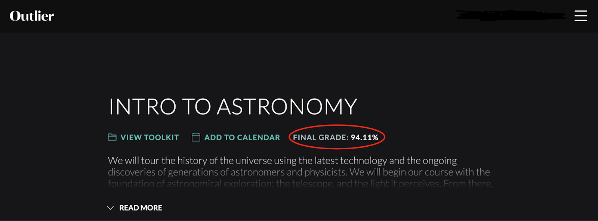
Task: Click the faded line about the telescope
Action: [x=300, y=184]
